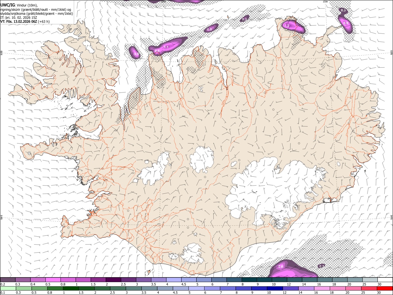This screenshot has height=295, width=393.
Task: Pick the upper scale swatch between 0.5 and 0.8
Action: tap(53, 280)
